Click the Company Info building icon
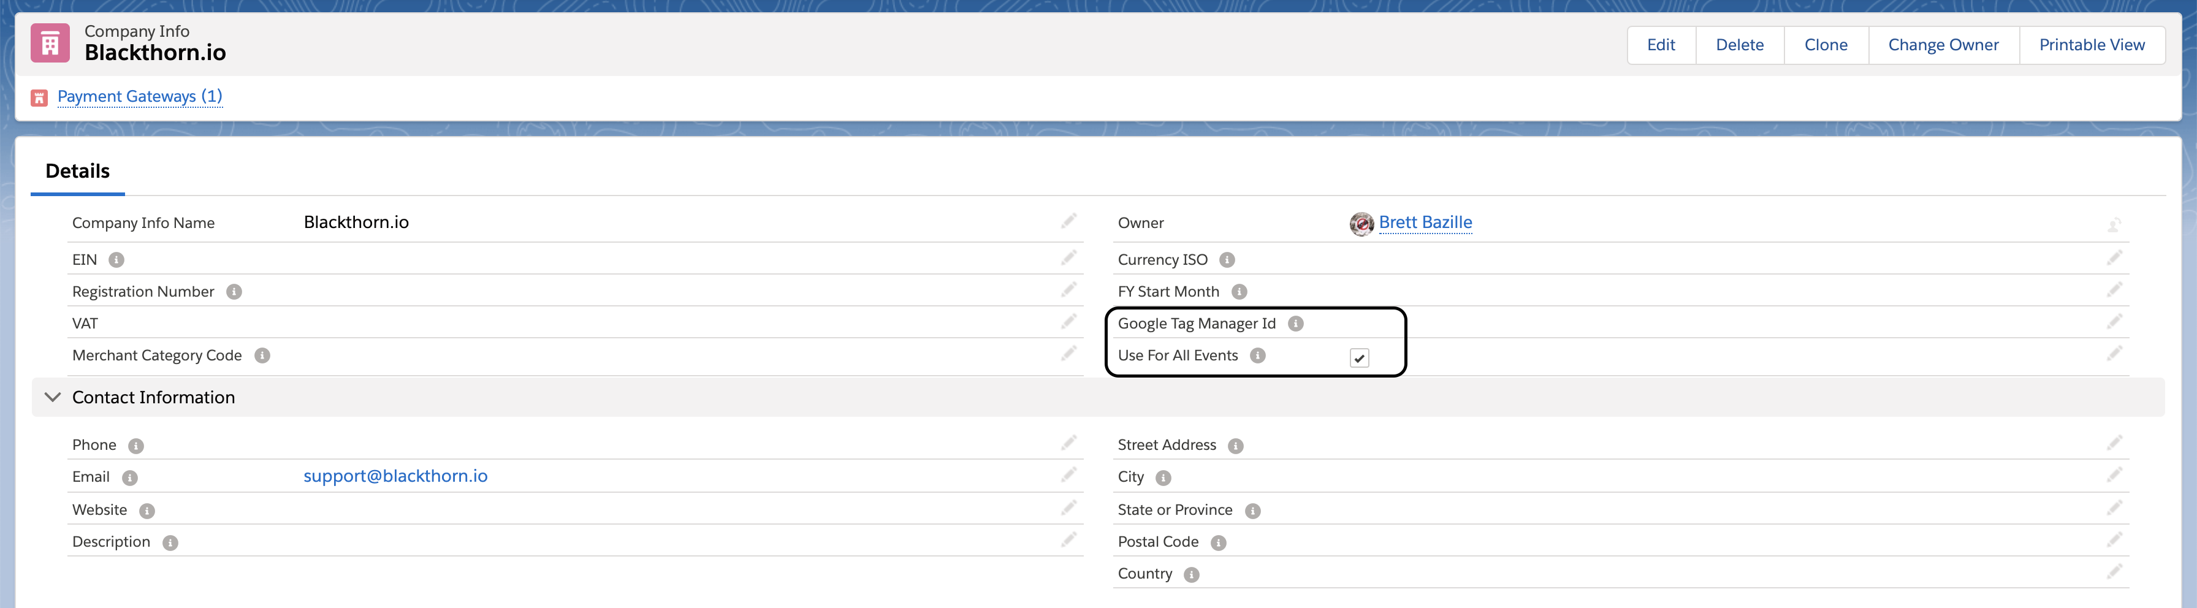2197x608 pixels. tap(50, 44)
